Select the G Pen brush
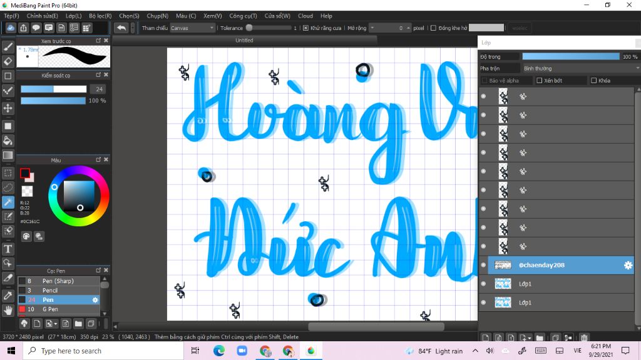The image size is (641, 360). (58, 309)
